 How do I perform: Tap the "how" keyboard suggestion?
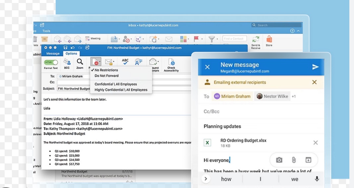(x=226, y=179)
